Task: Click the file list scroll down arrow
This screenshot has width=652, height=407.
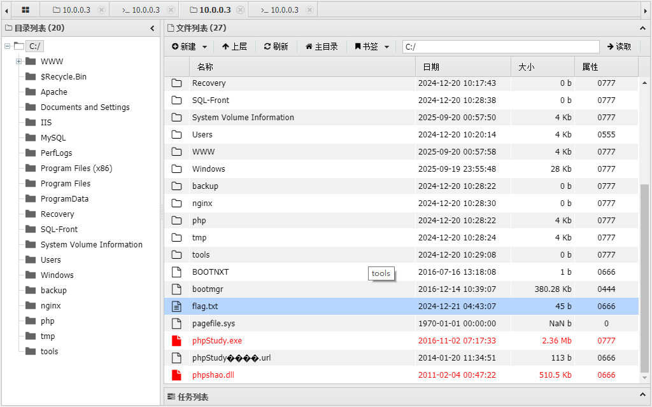Action: [x=644, y=378]
